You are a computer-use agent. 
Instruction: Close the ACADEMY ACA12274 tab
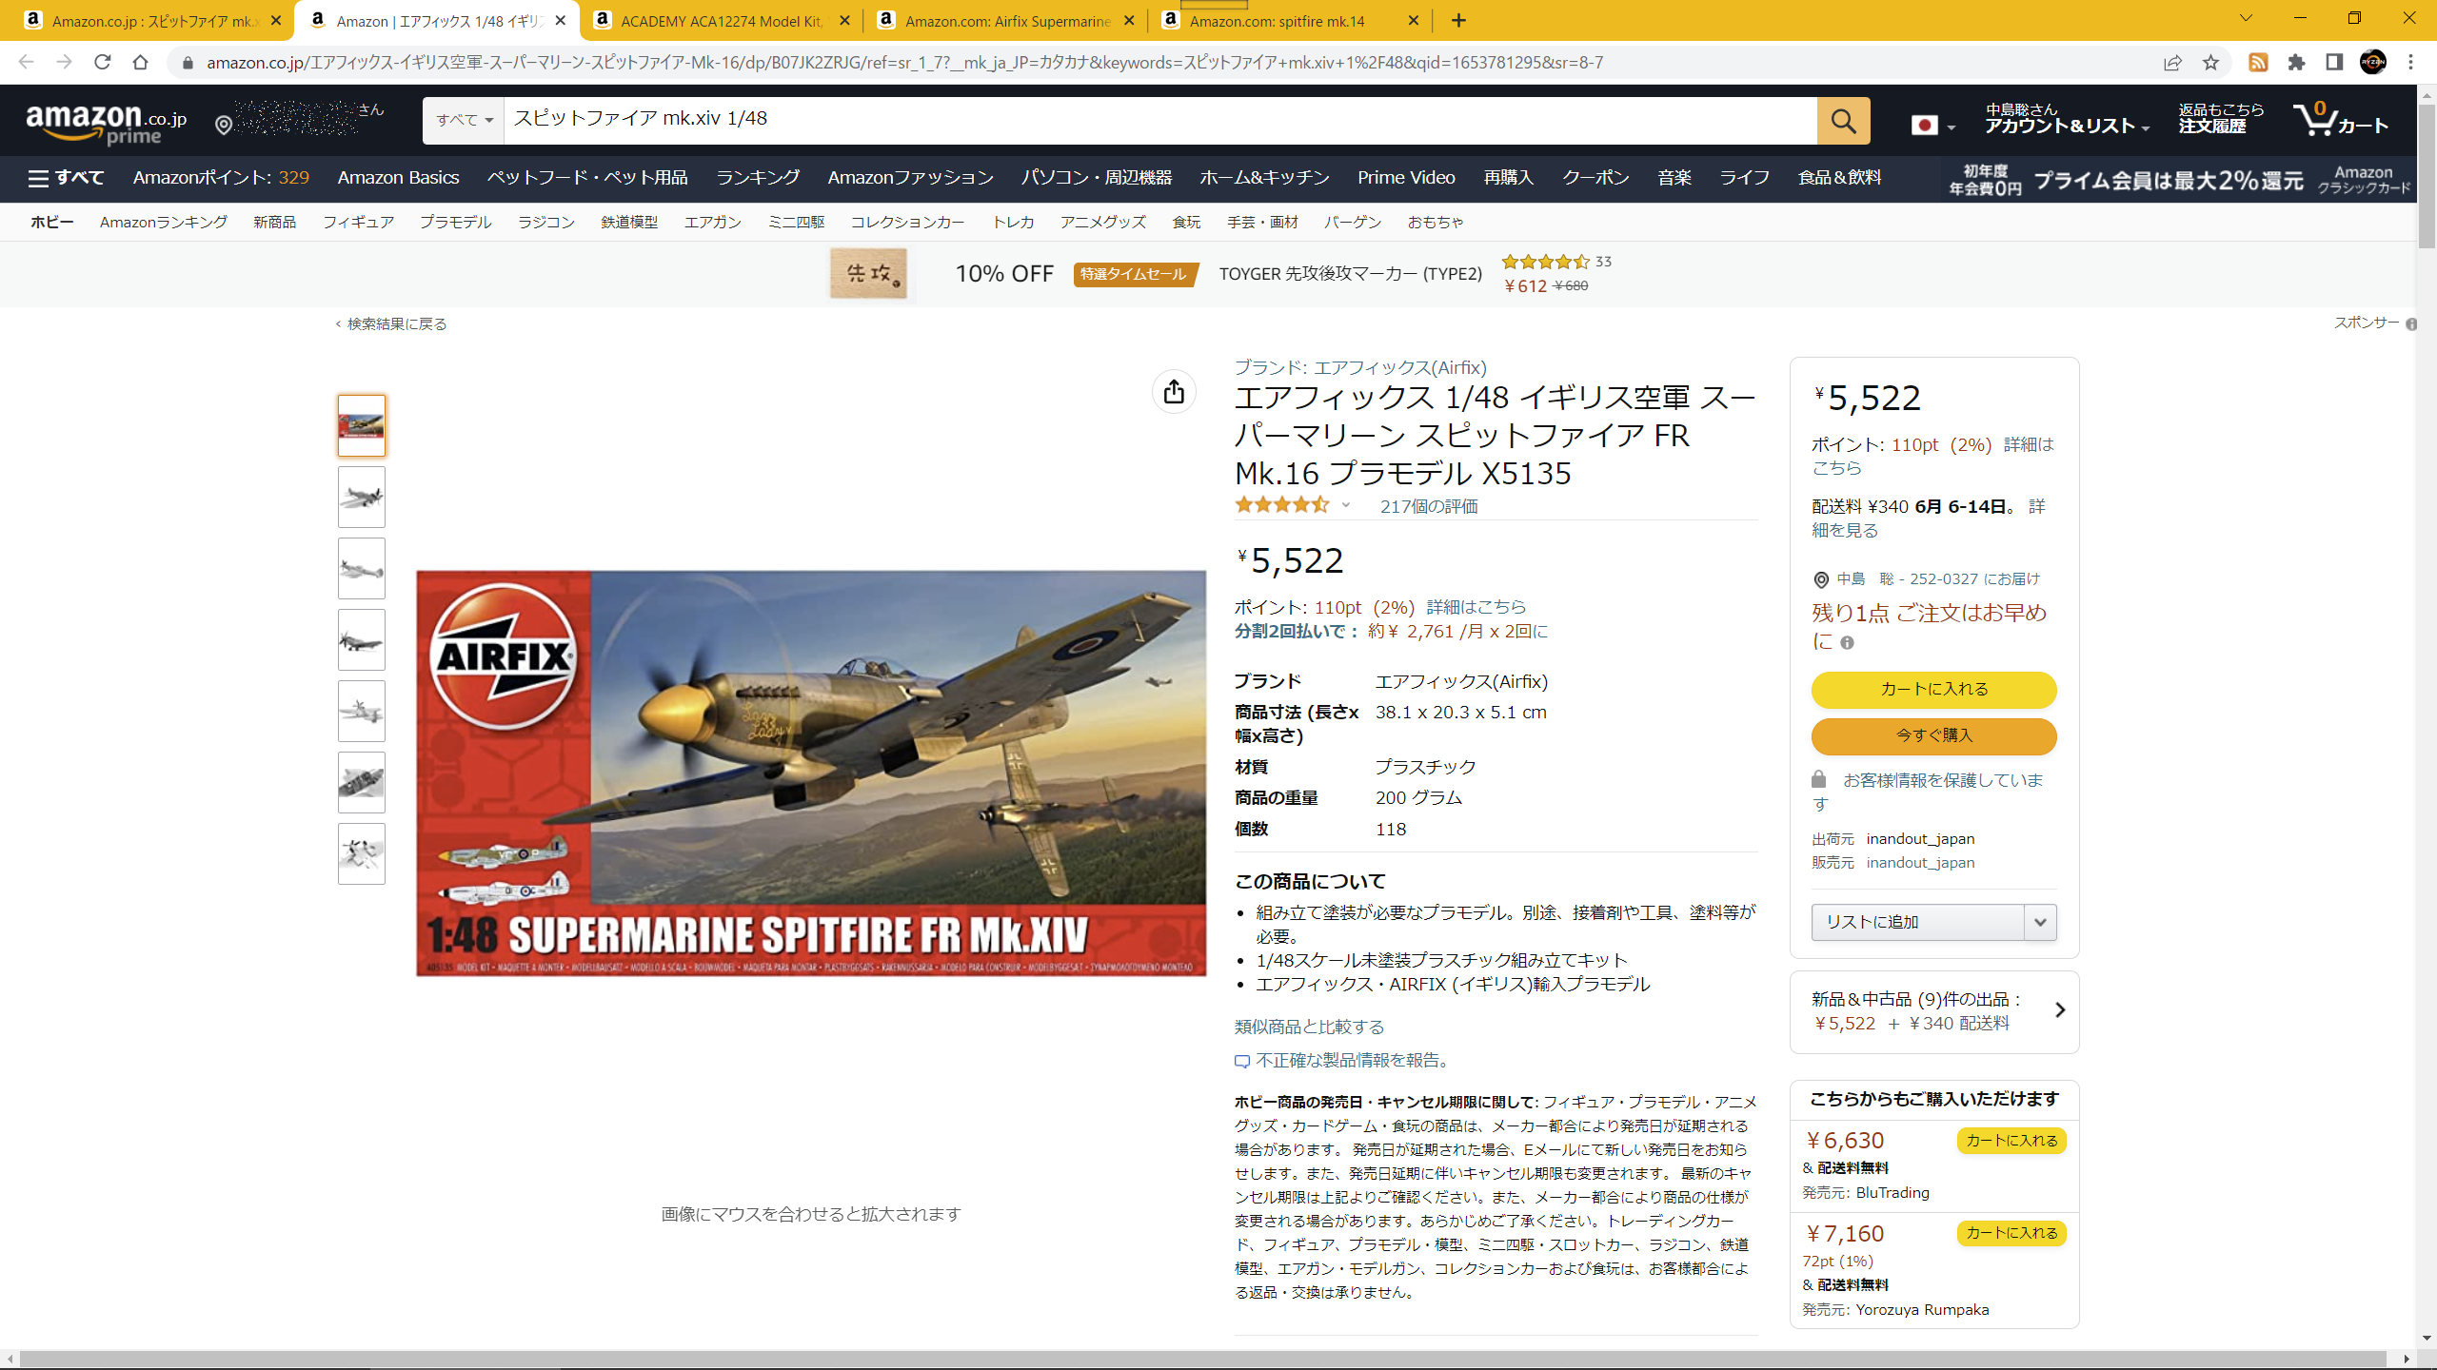pyautogui.click(x=844, y=21)
